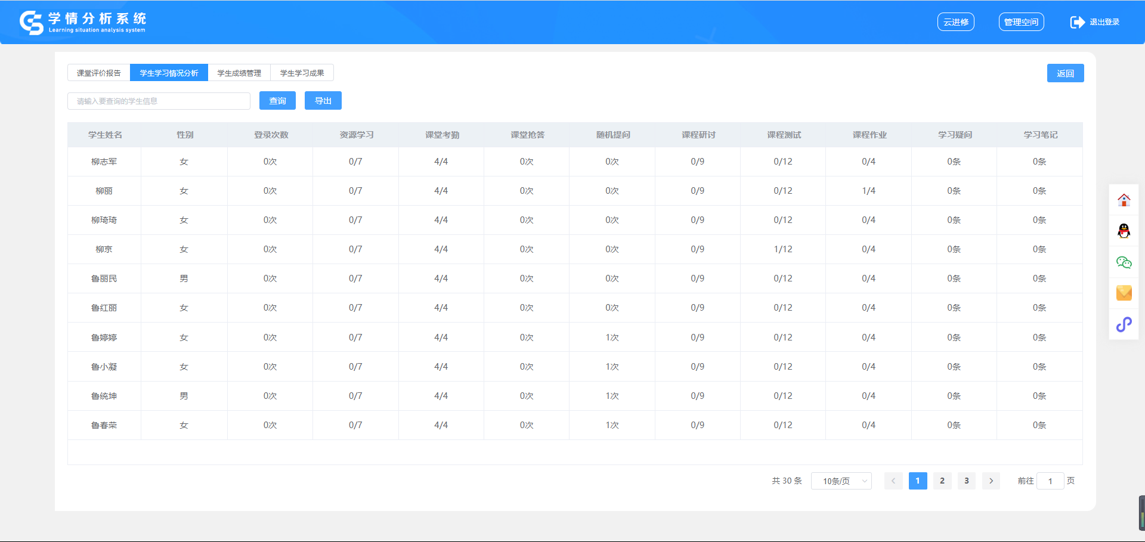This screenshot has height=542, width=1145.
Task: Click the jump-to-page number field
Action: click(1050, 481)
